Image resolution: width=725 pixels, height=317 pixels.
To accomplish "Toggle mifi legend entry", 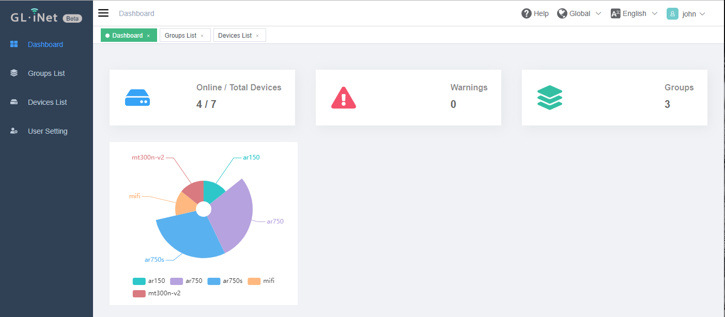I will (x=261, y=281).
